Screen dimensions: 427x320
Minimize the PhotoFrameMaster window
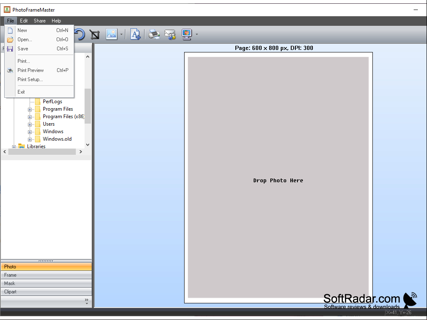[416, 10]
